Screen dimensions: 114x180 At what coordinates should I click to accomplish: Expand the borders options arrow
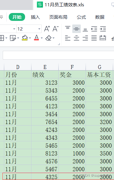(x=6, y=38)
